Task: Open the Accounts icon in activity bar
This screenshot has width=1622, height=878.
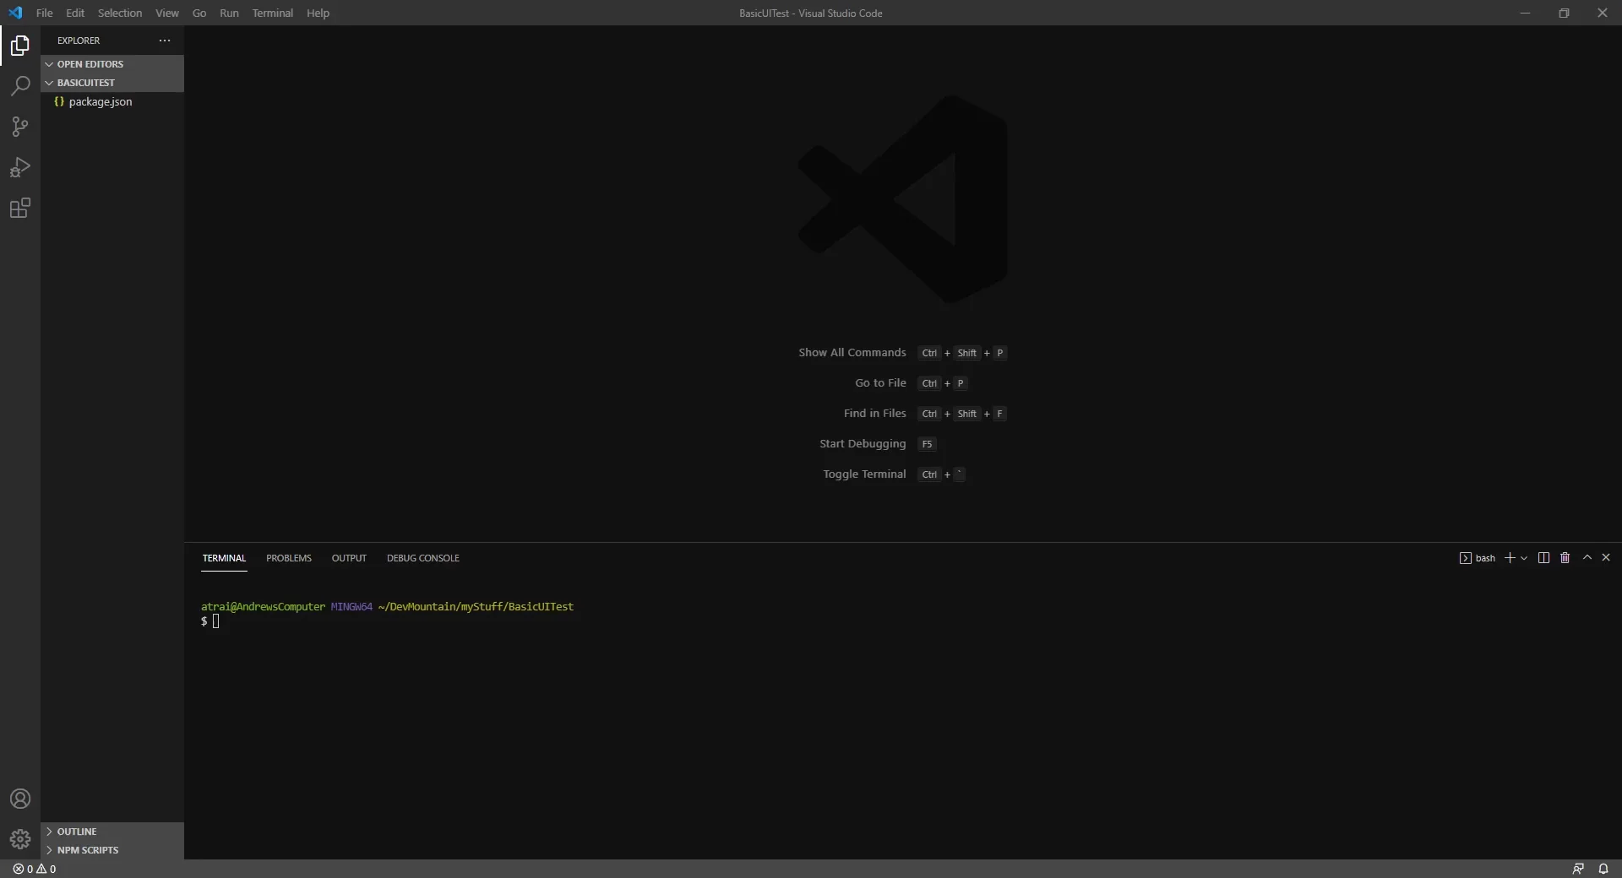Action: 20,799
